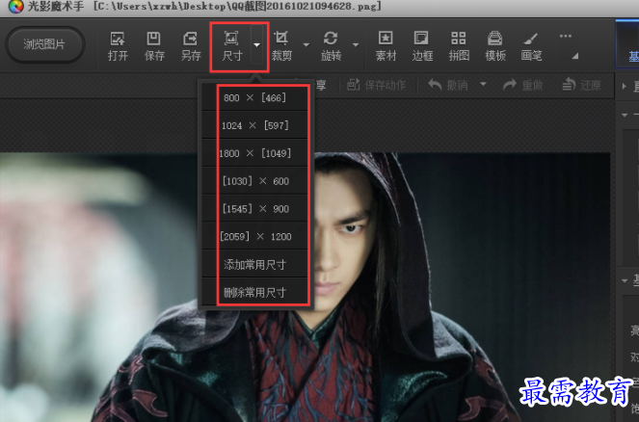The height and width of the screenshot is (422, 639).
Task: Open the 拼图 collage tool
Action: click(459, 46)
